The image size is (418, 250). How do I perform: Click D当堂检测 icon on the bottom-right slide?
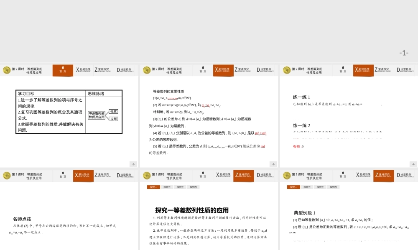click(x=405, y=175)
